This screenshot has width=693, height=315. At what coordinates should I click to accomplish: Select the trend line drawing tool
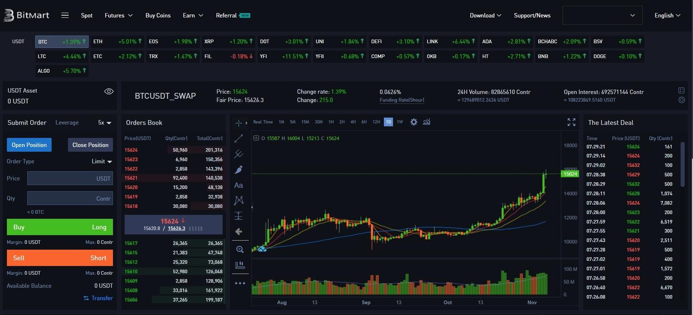click(239, 138)
